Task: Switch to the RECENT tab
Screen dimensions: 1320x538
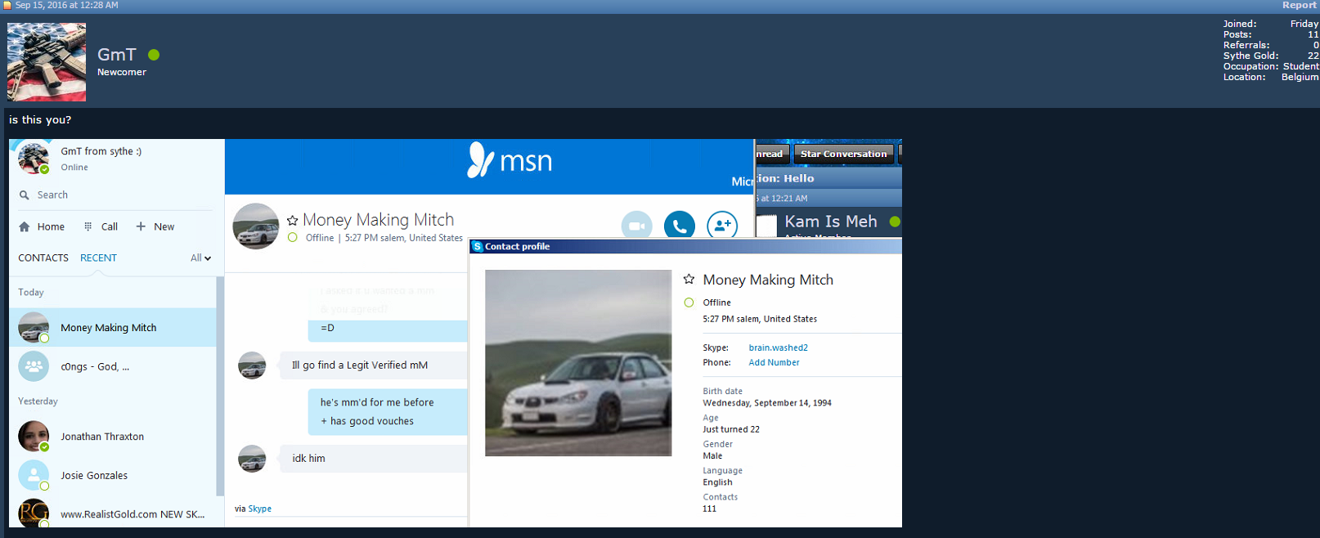Action: [98, 258]
